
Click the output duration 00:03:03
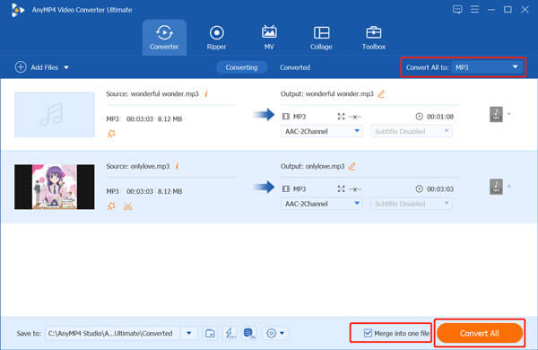click(x=440, y=189)
